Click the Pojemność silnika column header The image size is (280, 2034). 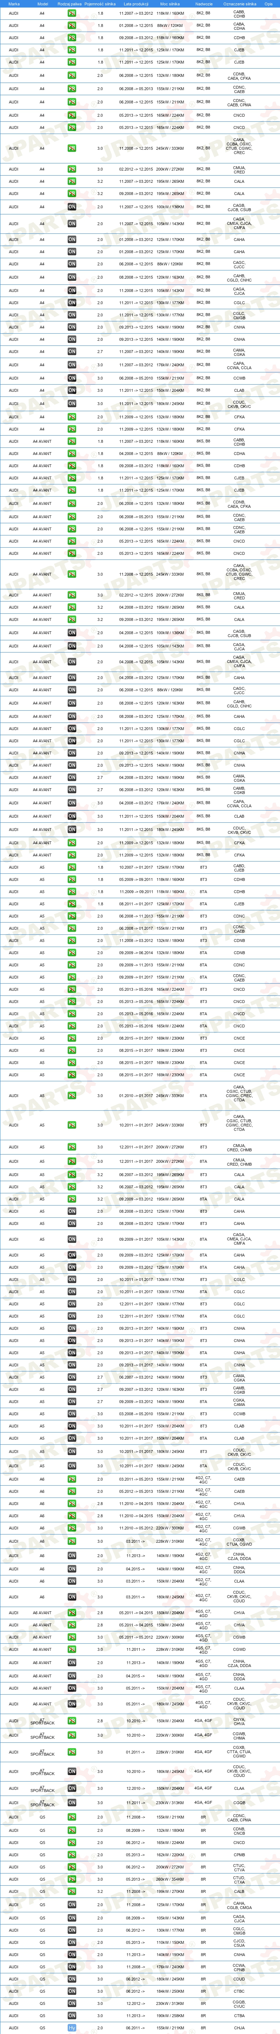[x=100, y=4]
